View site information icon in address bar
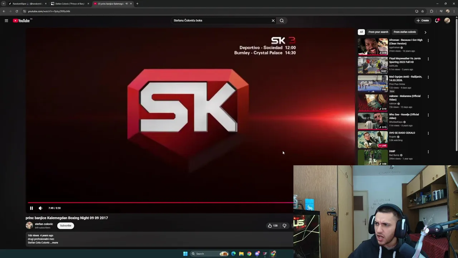The width and height of the screenshot is (458, 258). point(24,11)
